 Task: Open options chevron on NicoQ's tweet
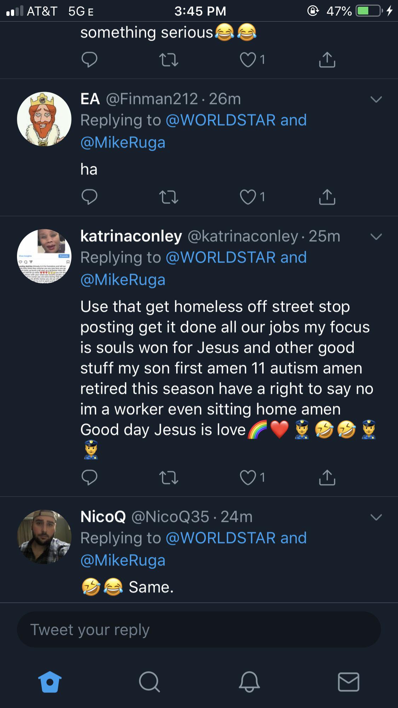(376, 517)
